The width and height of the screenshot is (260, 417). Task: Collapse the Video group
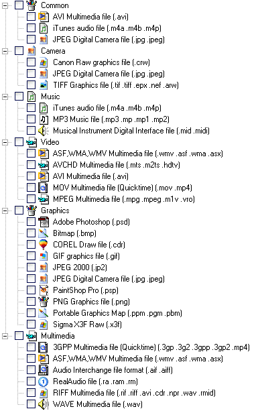(5, 142)
